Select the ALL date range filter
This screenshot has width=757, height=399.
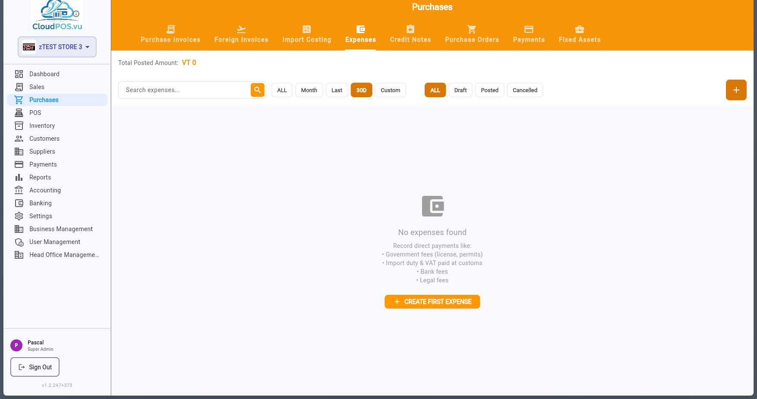coord(282,90)
